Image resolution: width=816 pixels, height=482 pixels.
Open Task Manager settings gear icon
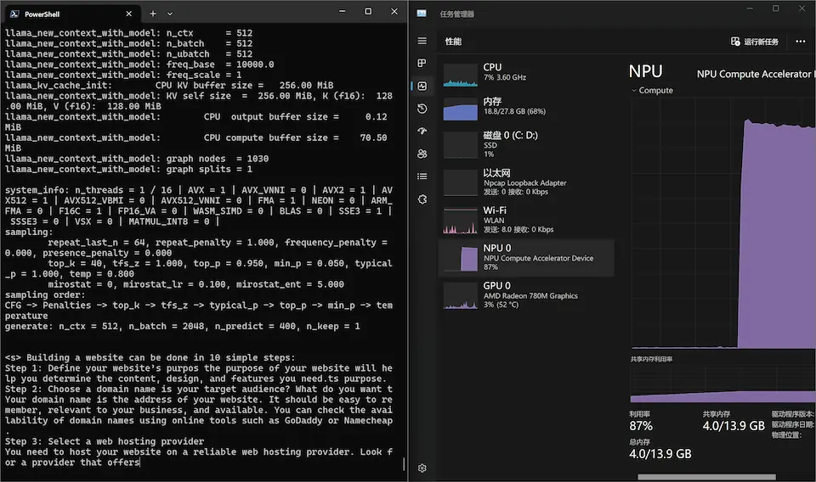tap(422, 468)
